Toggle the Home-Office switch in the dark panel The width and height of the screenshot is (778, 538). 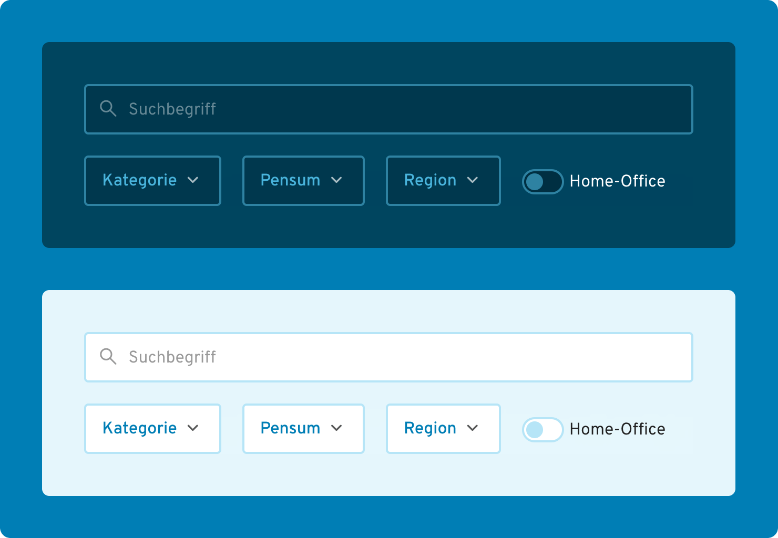click(x=542, y=182)
